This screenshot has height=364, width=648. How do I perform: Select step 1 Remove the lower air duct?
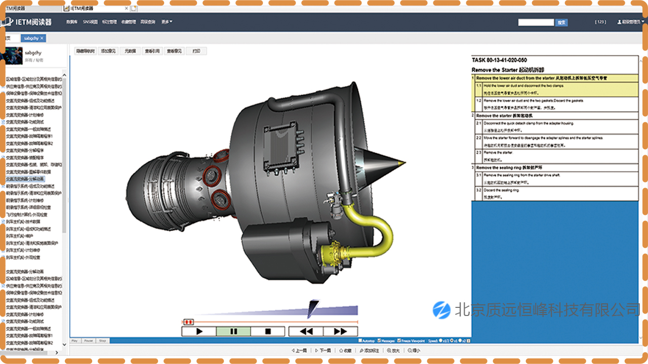pos(554,78)
